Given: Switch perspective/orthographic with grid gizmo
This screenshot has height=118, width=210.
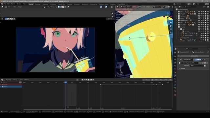Looking at the screenshot, I should click(x=171, y=32).
